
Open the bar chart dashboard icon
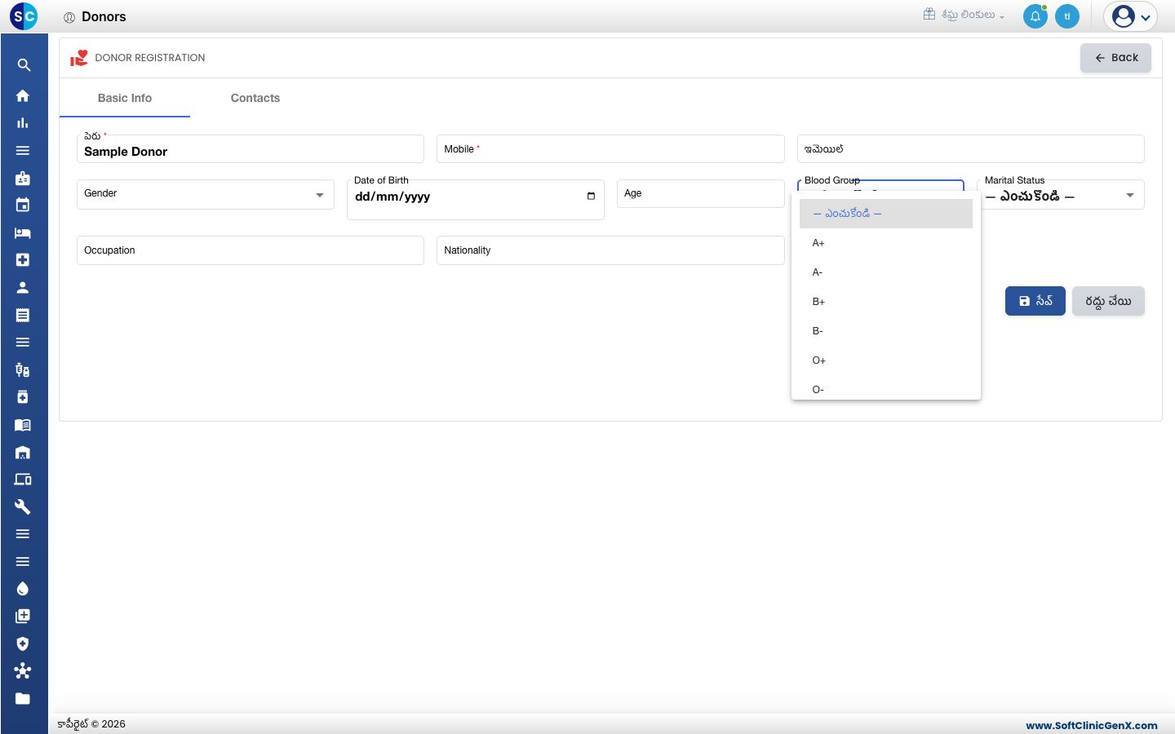(x=23, y=123)
